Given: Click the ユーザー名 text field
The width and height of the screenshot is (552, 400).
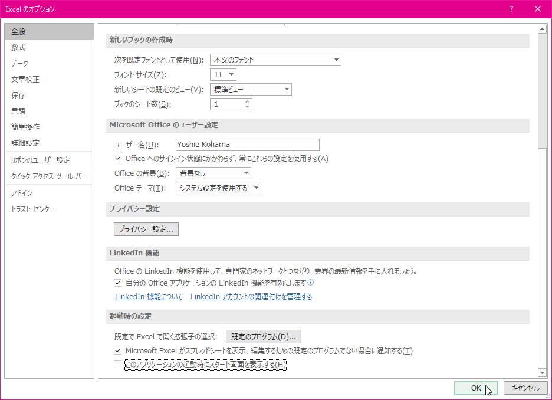Looking at the screenshot, I should [x=248, y=145].
